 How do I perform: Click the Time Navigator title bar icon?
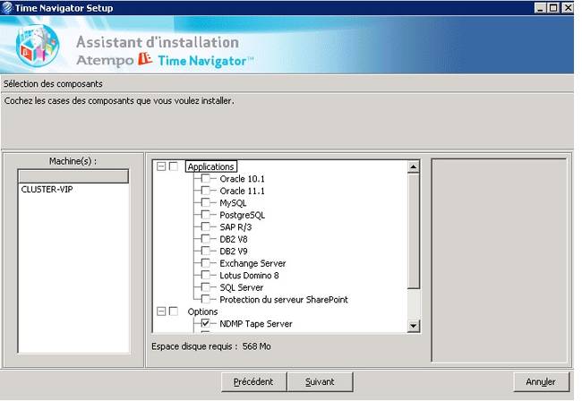pos(6,8)
